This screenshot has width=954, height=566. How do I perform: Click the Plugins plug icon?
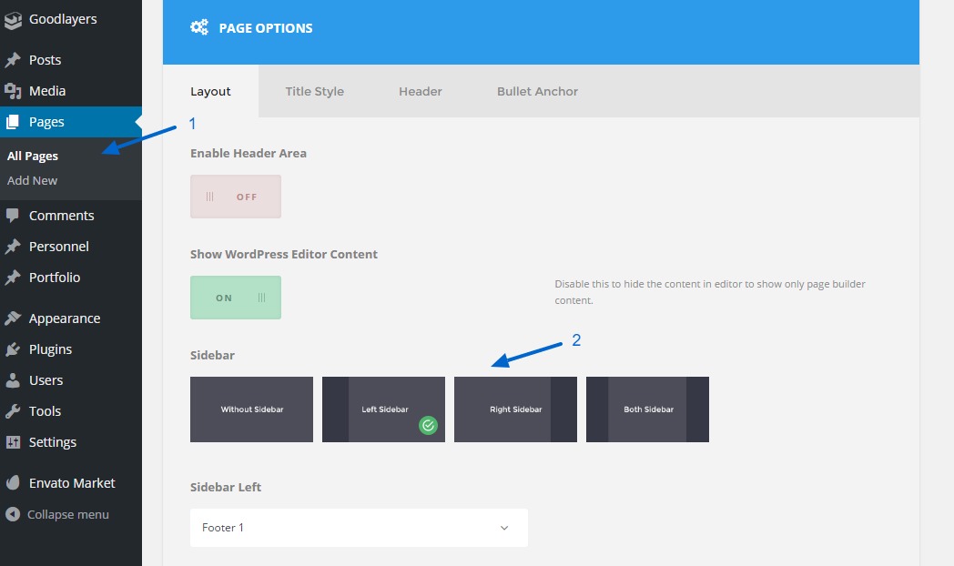pyautogui.click(x=13, y=349)
